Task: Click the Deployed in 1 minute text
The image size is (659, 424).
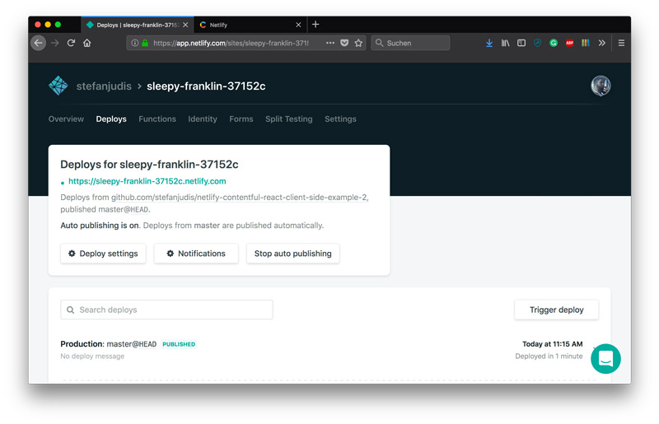Action: click(x=549, y=356)
